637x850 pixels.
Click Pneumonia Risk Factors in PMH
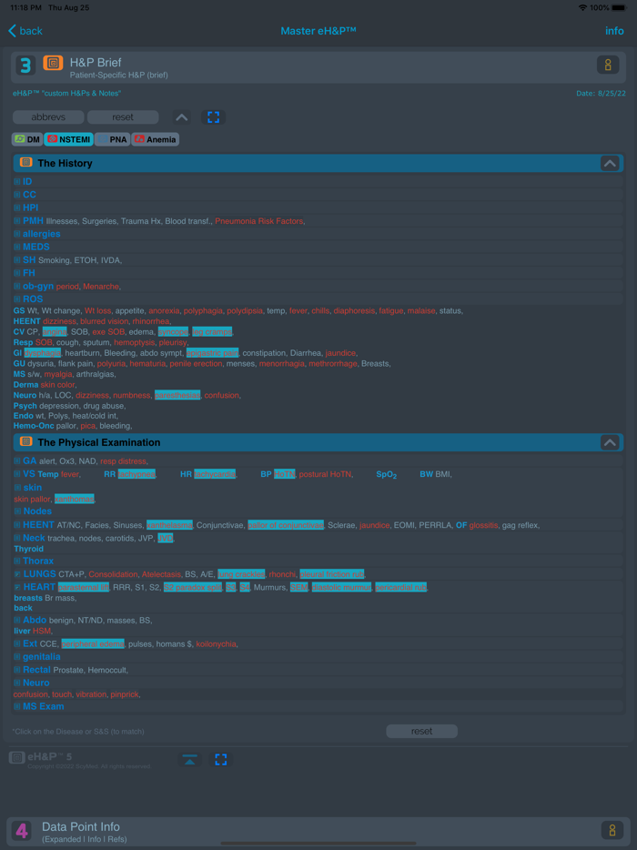coord(259,221)
